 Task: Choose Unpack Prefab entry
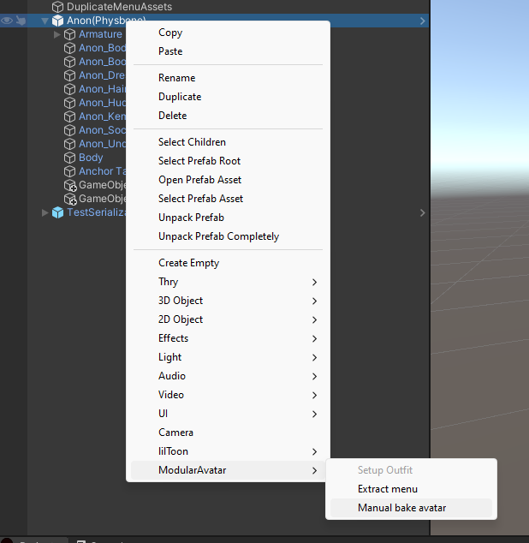228,218
